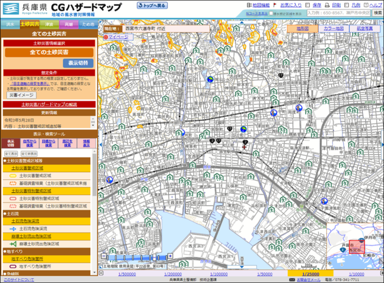Image resolution: width=384 pixels, height=283 pixels.
Task: Click the help (ヘルプ) icon in header
Action: (365, 5)
